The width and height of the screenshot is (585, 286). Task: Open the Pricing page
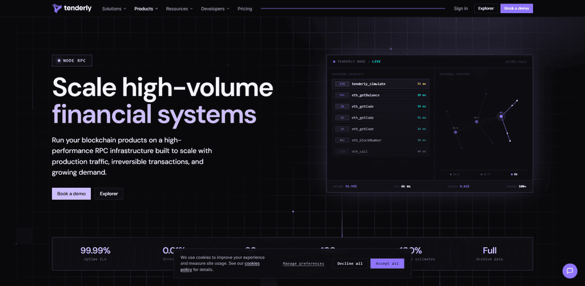click(245, 9)
